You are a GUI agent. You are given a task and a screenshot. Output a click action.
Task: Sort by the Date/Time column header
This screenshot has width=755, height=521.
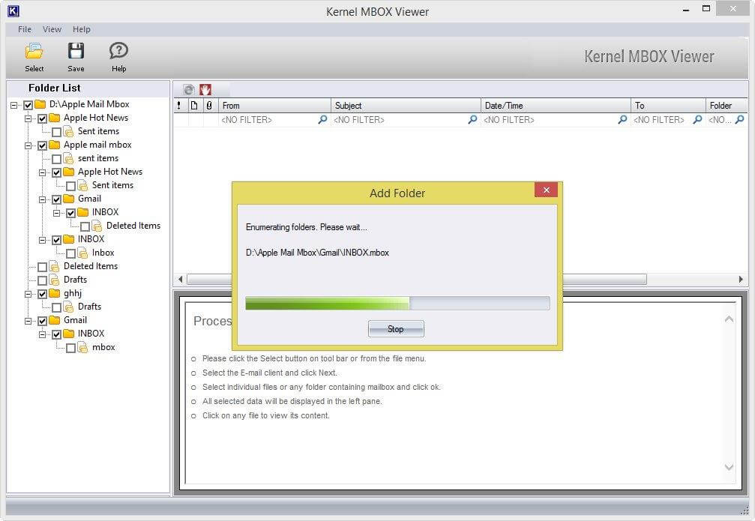556,105
